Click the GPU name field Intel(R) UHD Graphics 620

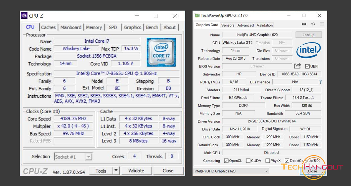click(257, 35)
